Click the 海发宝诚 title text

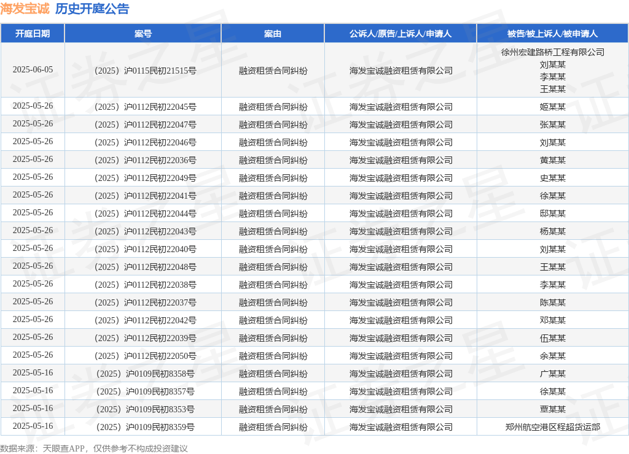(x=25, y=9)
